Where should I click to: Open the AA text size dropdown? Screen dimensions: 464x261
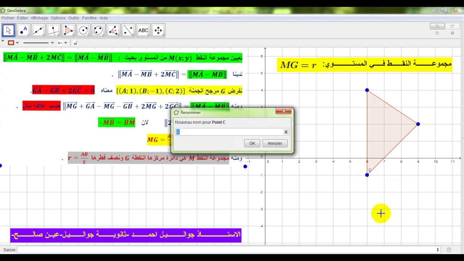coord(63,43)
